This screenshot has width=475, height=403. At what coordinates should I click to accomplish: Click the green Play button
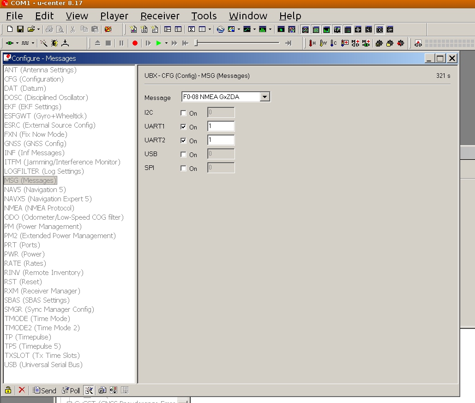[x=158, y=43]
